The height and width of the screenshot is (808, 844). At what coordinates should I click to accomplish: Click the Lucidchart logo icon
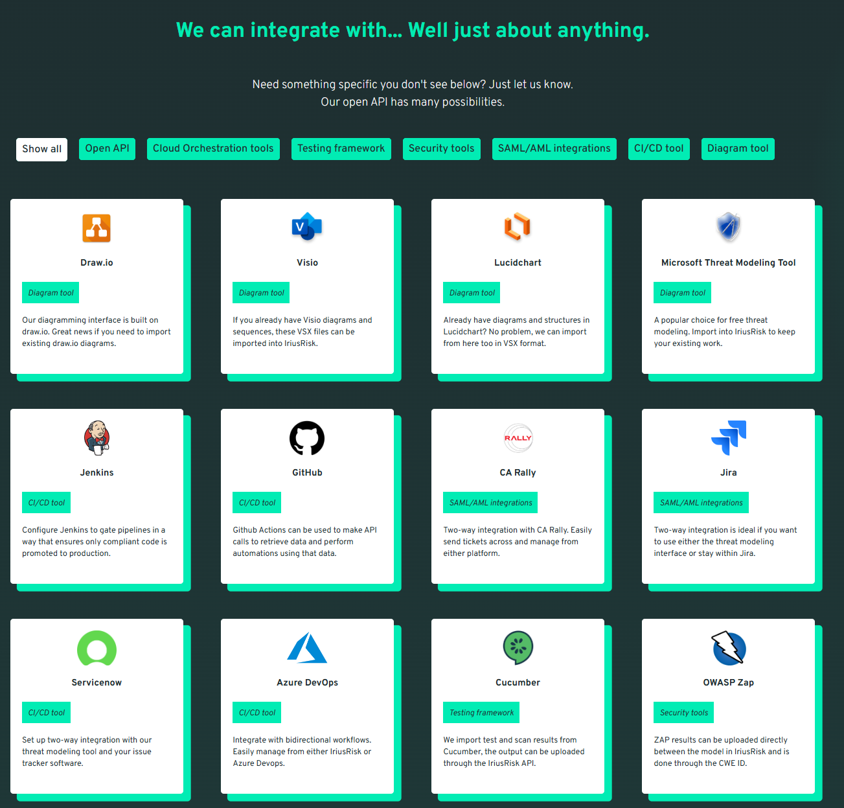pyautogui.click(x=518, y=227)
